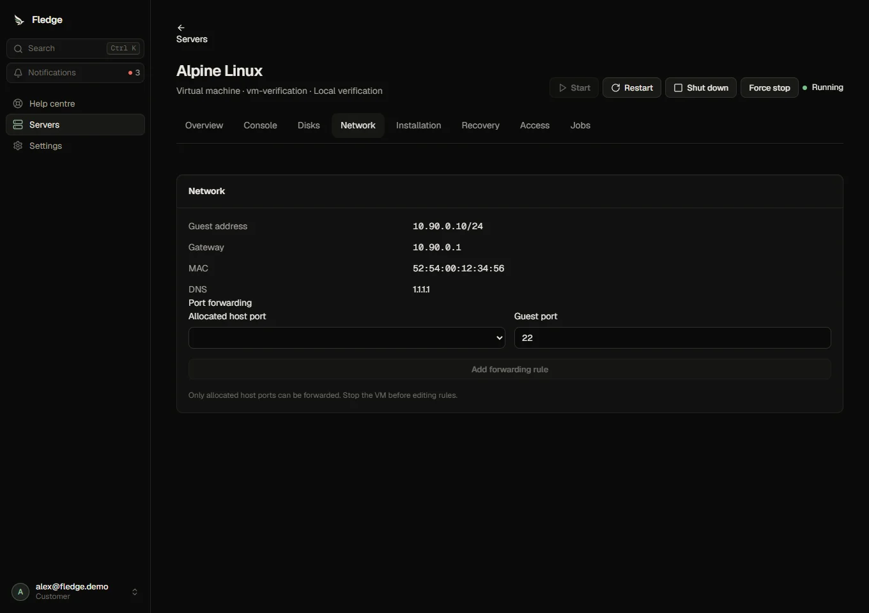The height and width of the screenshot is (613, 869).
Task: Click the notifications bell icon
Action: 18,73
